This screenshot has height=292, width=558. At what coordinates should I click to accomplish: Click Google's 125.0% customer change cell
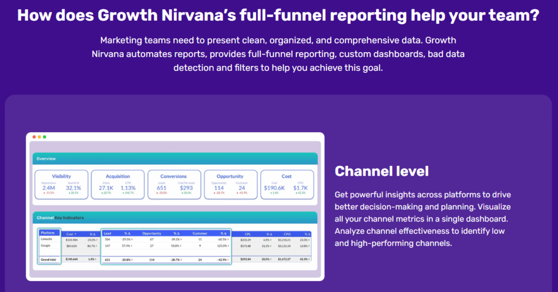point(222,246)
